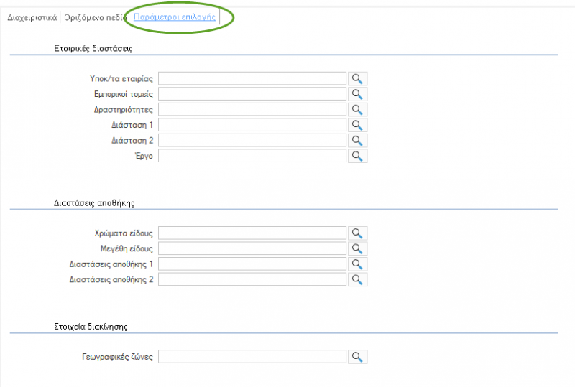This screenshot has height=387, width=575.
Task: Focus the Υποκ/τα εταιρίας input field
Action: pyautogui.click(x=252, y=79)
